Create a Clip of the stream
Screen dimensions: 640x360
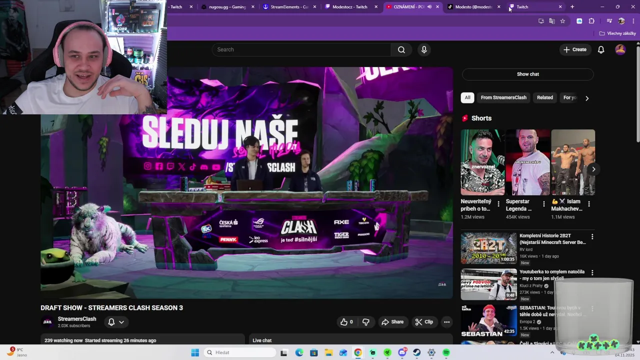pyautogui.click(x=424, y=322)
